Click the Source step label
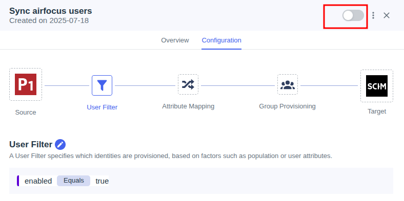The height and width of the screenshot is (201, 404). (x=26, y=113)
